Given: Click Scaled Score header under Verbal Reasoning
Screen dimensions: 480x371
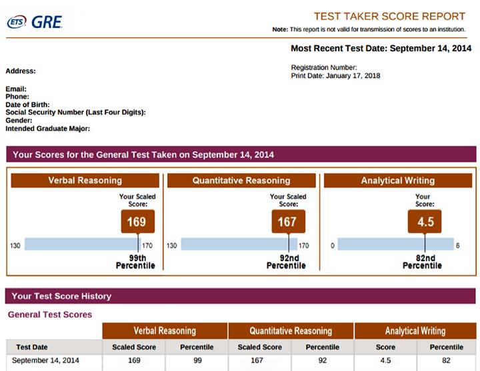Looking at the screenshot, I should click(134, 347).
